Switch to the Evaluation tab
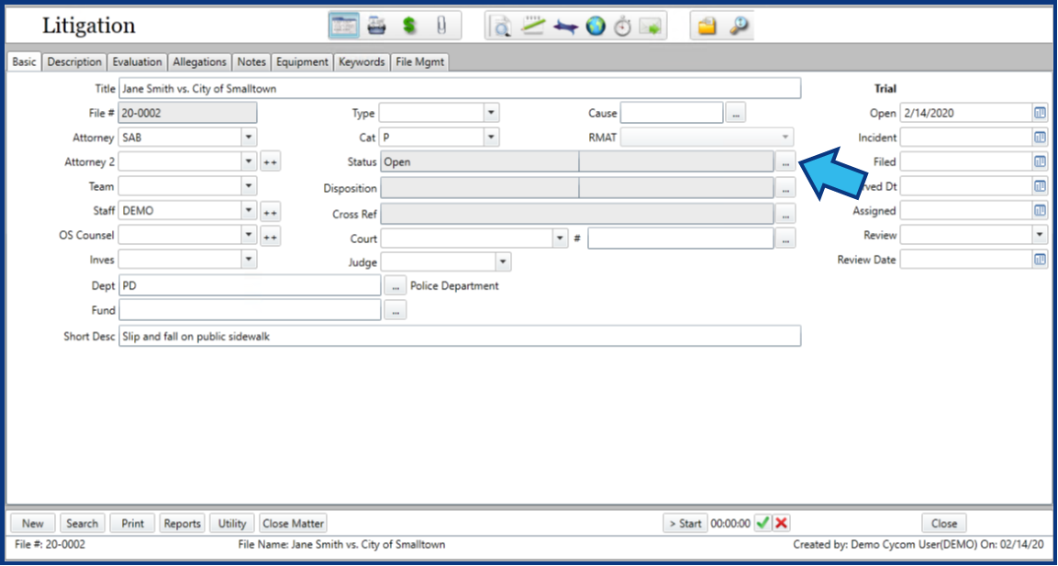1058x566 pixels. click(x=137, y=61)
